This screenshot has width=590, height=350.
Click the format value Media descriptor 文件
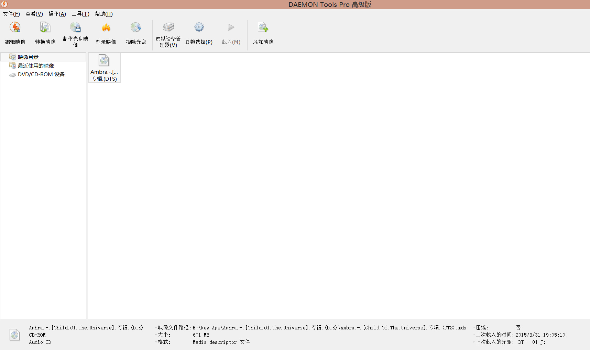(221, 342)
